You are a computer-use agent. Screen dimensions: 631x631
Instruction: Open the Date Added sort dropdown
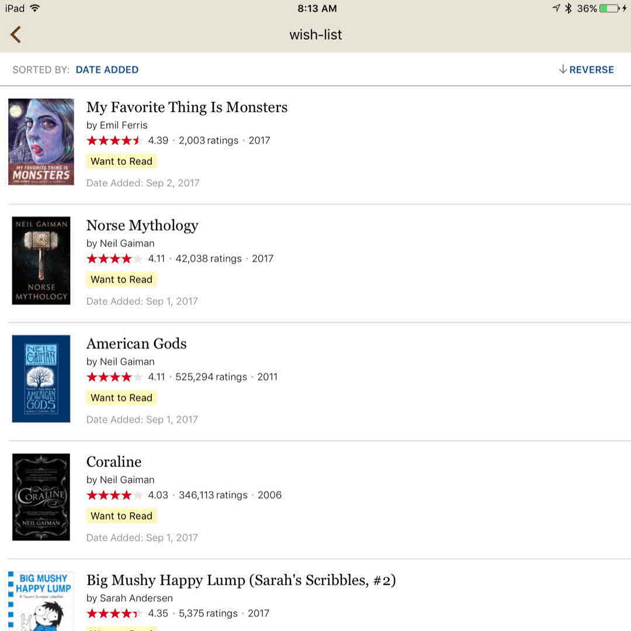(107, 70)
